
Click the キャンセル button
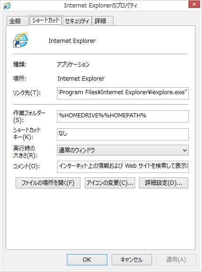132,260
